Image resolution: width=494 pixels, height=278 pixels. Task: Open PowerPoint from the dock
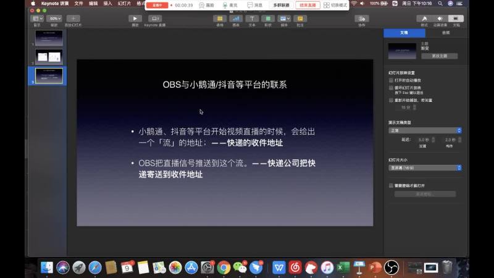(x=375, y=267)
